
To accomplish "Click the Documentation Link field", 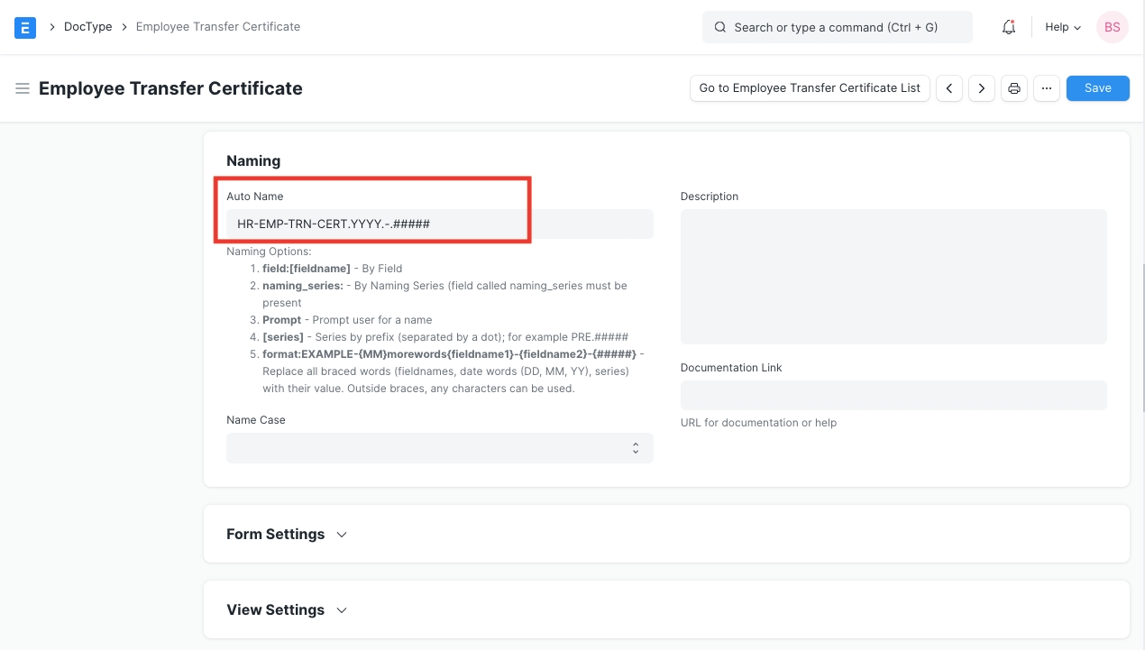I will point(893,395).
